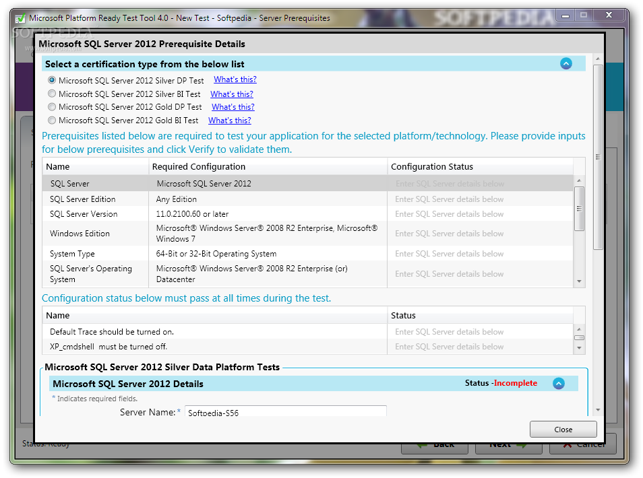
Task: Click the Close button in the dialog
Action: coord(563,430)
